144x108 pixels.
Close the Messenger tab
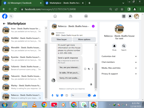click(41, 3)
